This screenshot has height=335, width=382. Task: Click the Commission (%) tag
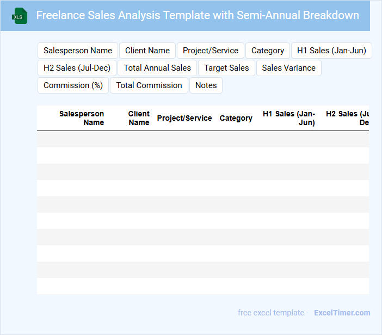pos(73,85)
